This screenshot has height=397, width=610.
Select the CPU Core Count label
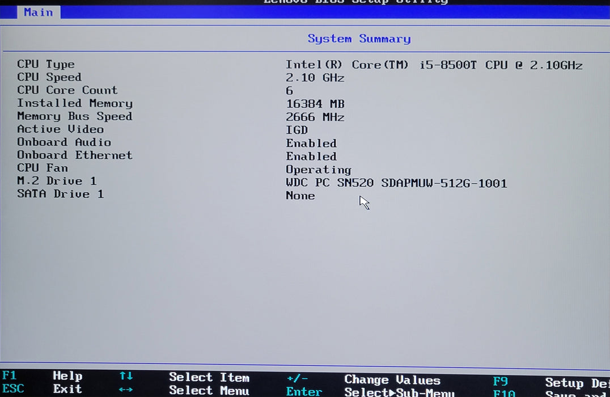[67, 90]
